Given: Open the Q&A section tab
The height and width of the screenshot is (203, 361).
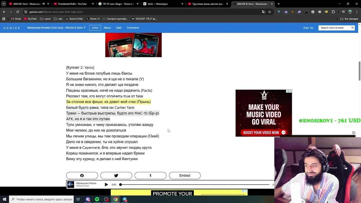Looking at the screenshot, I should click(x=119, y=28).
